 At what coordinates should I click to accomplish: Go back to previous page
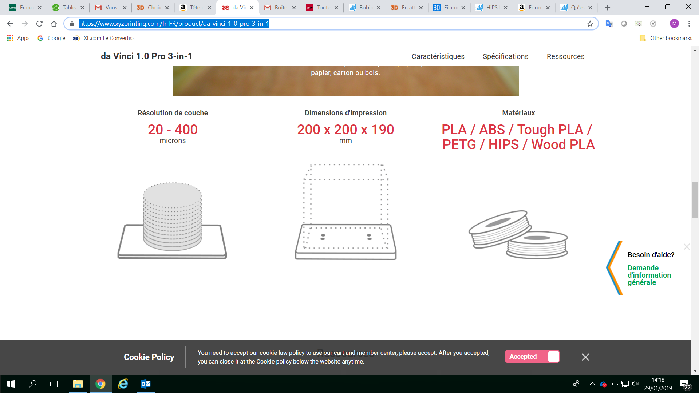10,24
